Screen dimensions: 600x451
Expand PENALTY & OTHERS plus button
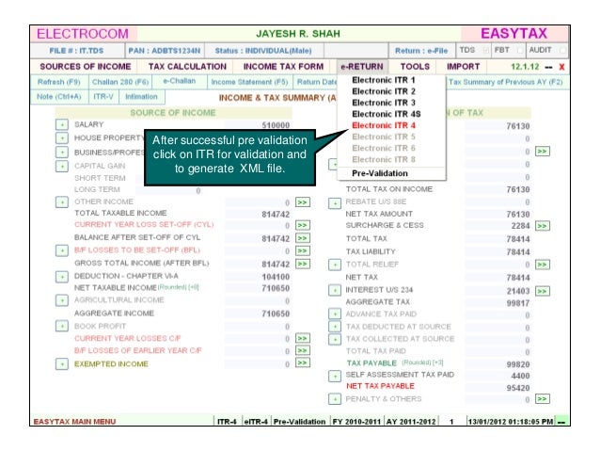(335, 399)
